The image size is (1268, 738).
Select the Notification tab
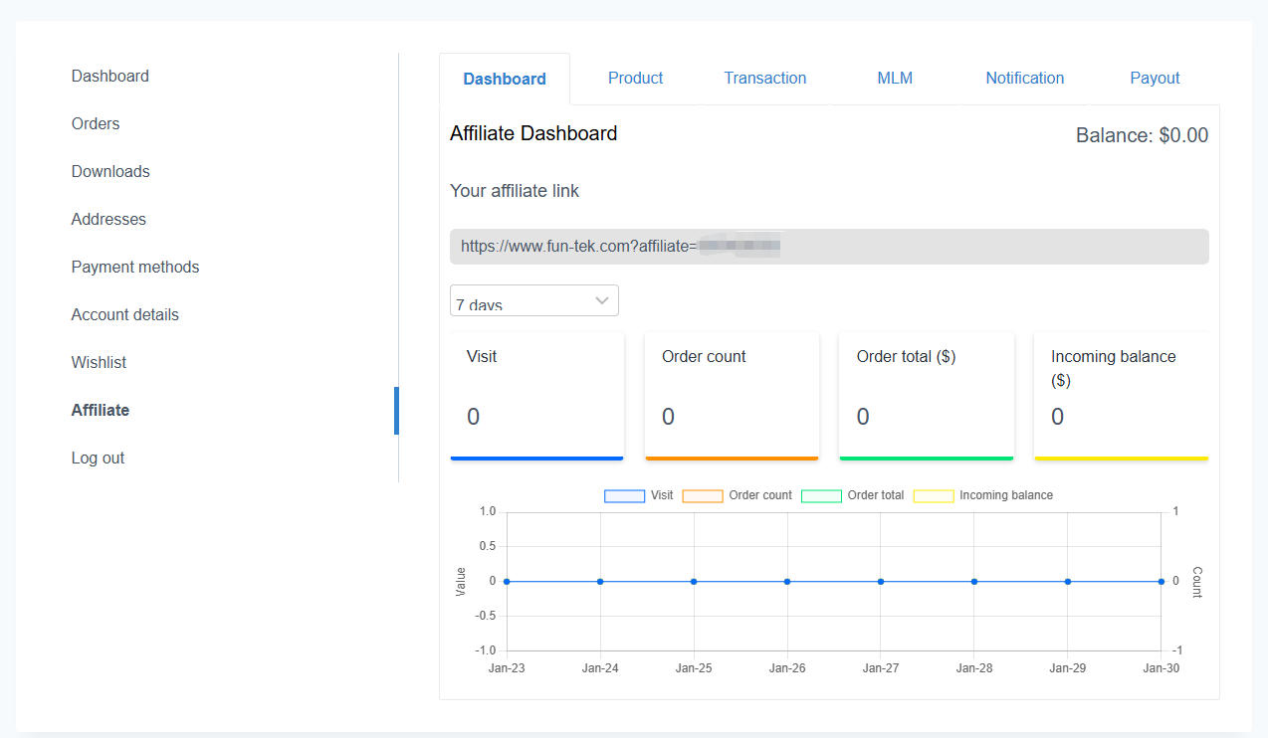(1024, 79)
